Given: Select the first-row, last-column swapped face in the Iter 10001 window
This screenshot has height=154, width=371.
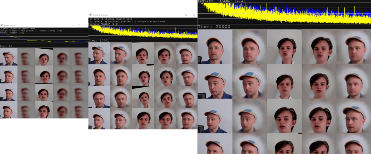Looking at the screenshot, I should click(187, 53).
